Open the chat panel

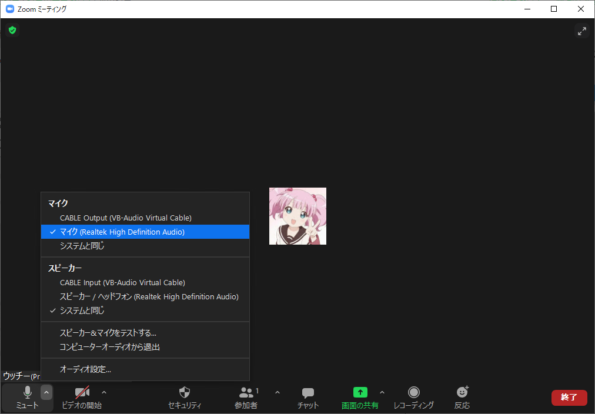pyautogui.click(x=307, y=397)
